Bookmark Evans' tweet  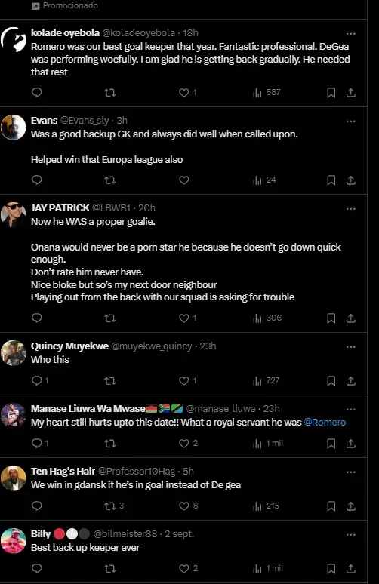pos(331,180)
